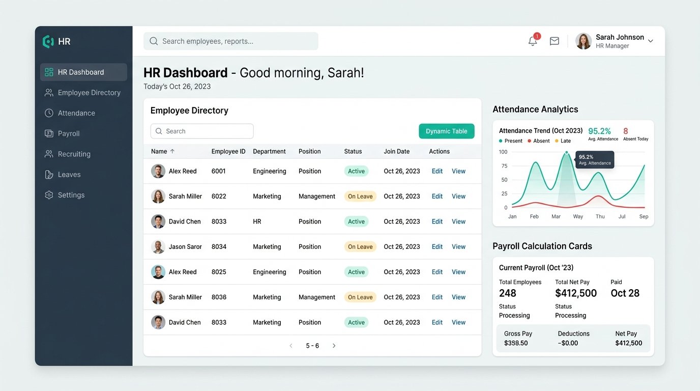700x391 pixels.
Task: Open the notifications bell
Action: (533, 41)
